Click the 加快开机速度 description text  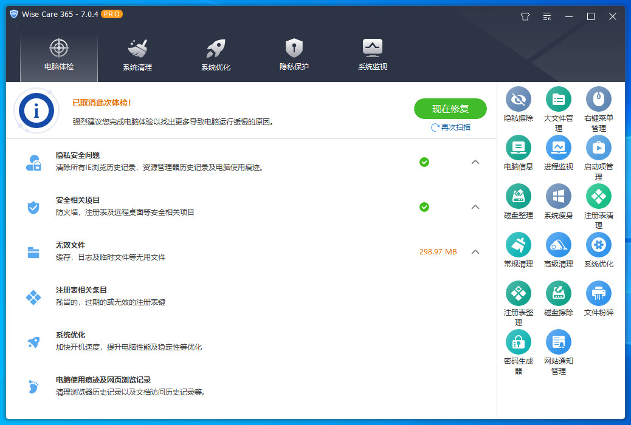click(x=129, y=347)
